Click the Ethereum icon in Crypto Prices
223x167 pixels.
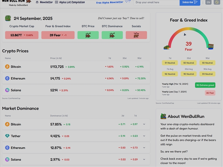click(x=7, y=78)
